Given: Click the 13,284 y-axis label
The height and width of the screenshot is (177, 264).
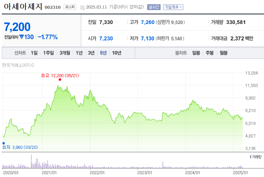Looking at the screenshot, I should 252,73.
